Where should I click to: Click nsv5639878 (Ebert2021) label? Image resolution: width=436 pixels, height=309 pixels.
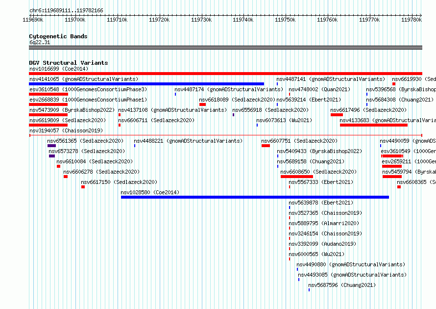click(321, 203)
